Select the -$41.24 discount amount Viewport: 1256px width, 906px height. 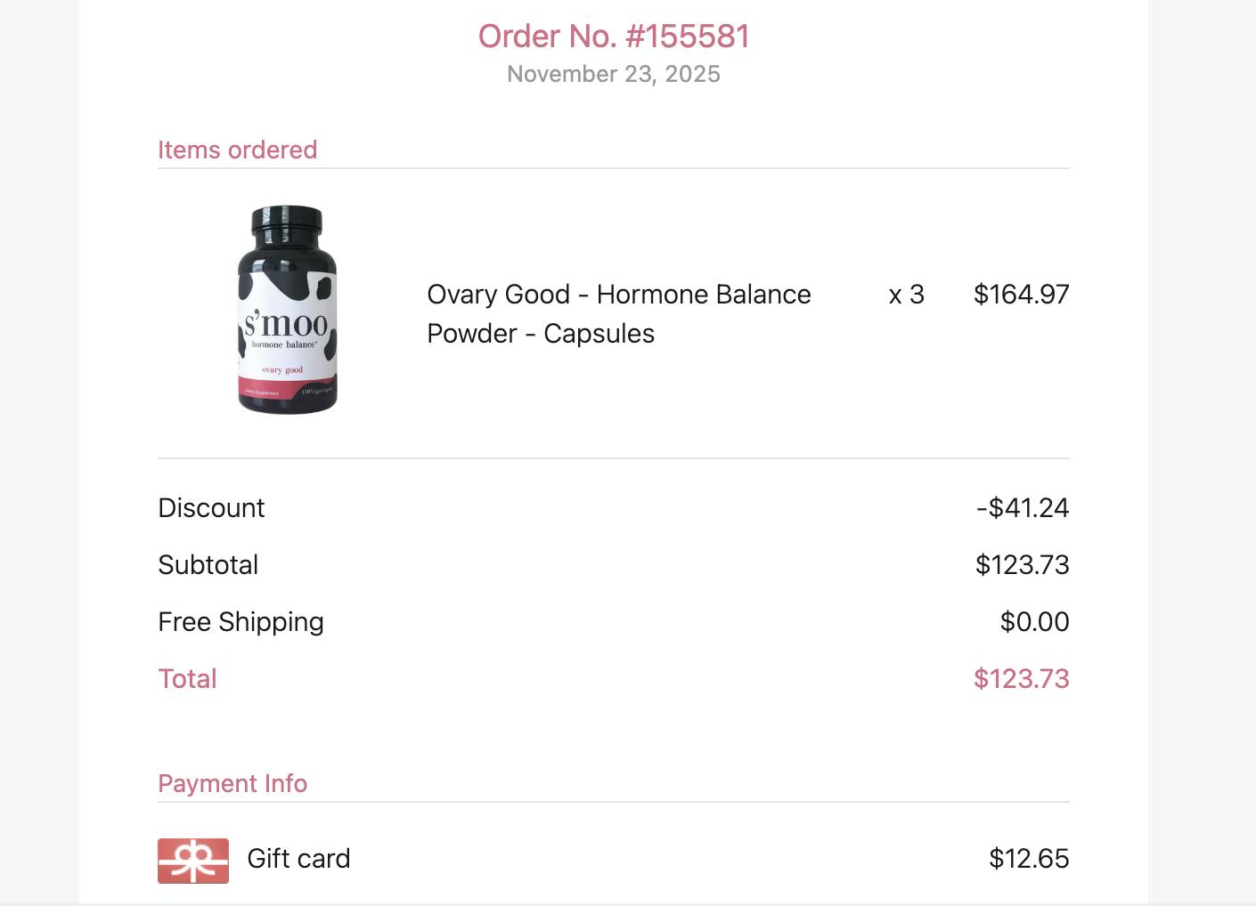coord(1022,508)
